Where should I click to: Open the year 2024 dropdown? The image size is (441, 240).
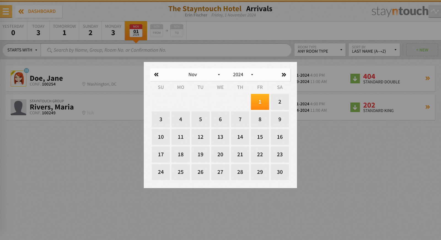tap(243, 74)
